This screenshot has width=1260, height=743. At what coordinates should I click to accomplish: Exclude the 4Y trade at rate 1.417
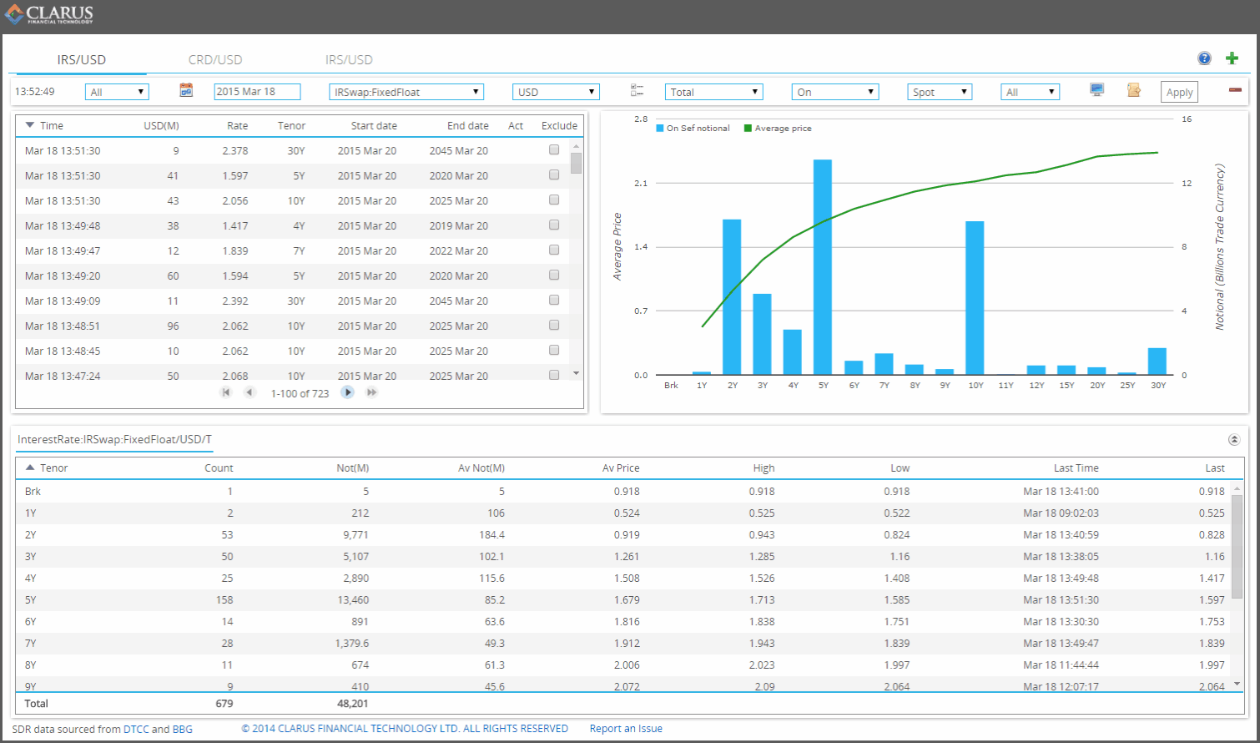(x=554, y=225)
